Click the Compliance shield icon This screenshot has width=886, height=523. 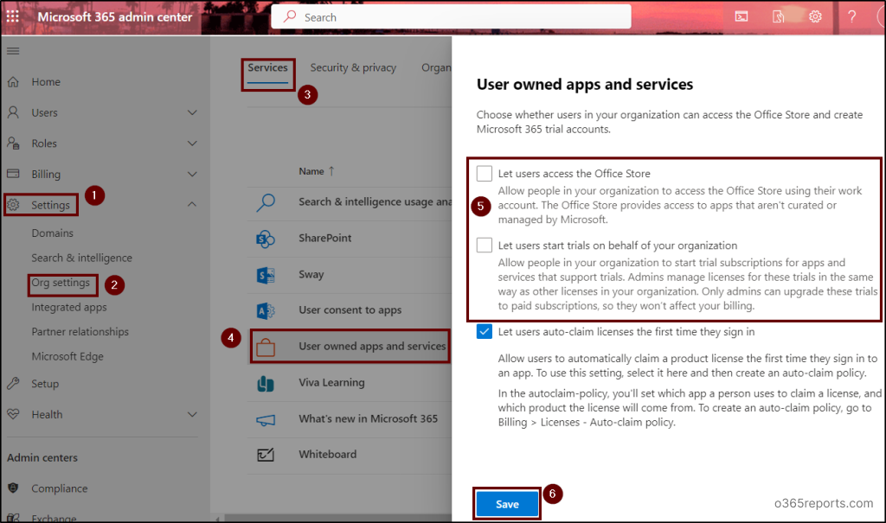(13, 488)
